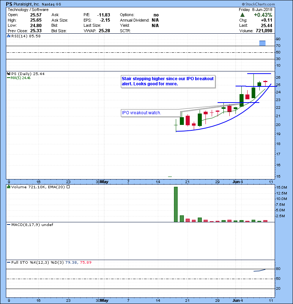Click the 'Pluralsight, Inc.' company name

click(27, 4)
